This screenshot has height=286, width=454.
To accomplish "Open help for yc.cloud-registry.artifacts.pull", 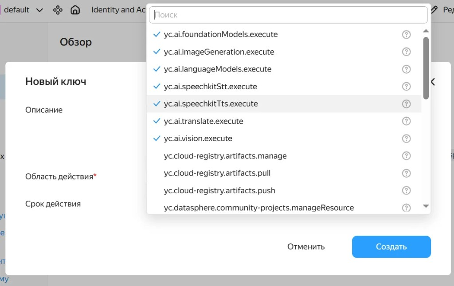I will pos(406,173).
